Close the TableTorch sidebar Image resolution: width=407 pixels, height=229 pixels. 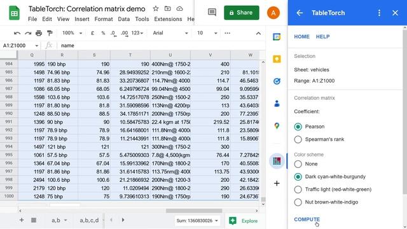395,13
